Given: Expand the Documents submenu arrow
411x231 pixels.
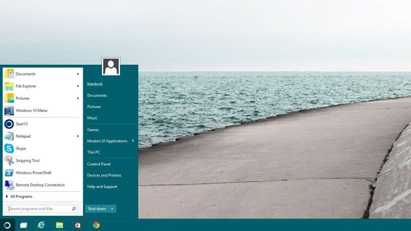Looking at the screenshot, I should (78, 74).
